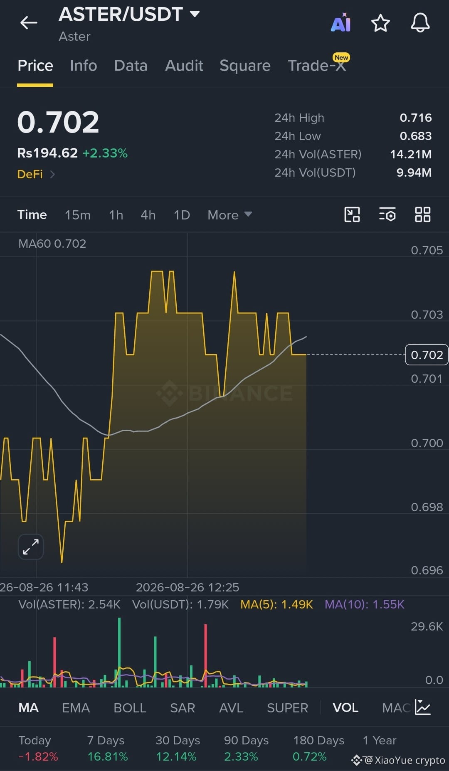Screen dimensions: 449x771
Task: Tap the 90 Days 2.33% performance
Action: click(246, 748)
